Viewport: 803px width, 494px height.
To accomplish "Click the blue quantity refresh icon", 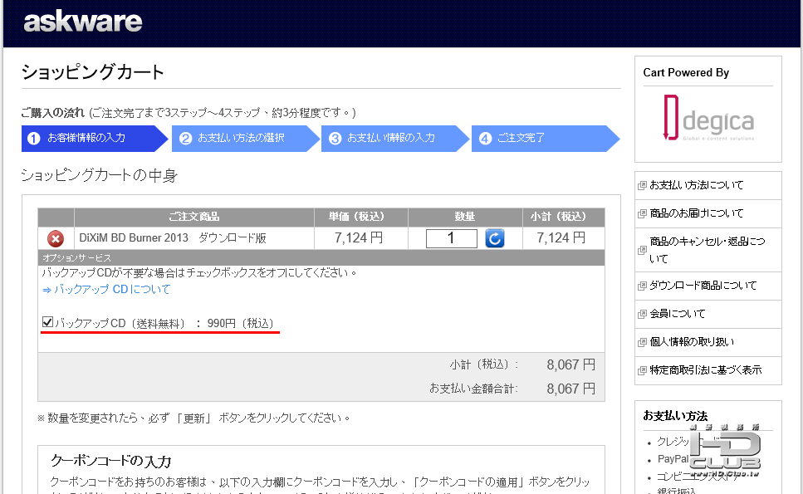I will 495,238.
